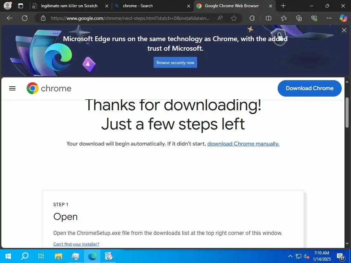The height and width of the screenshot is (263, 351).
Task: Dismiss the Microsoft Edge banner
Action: pos(344,30)
